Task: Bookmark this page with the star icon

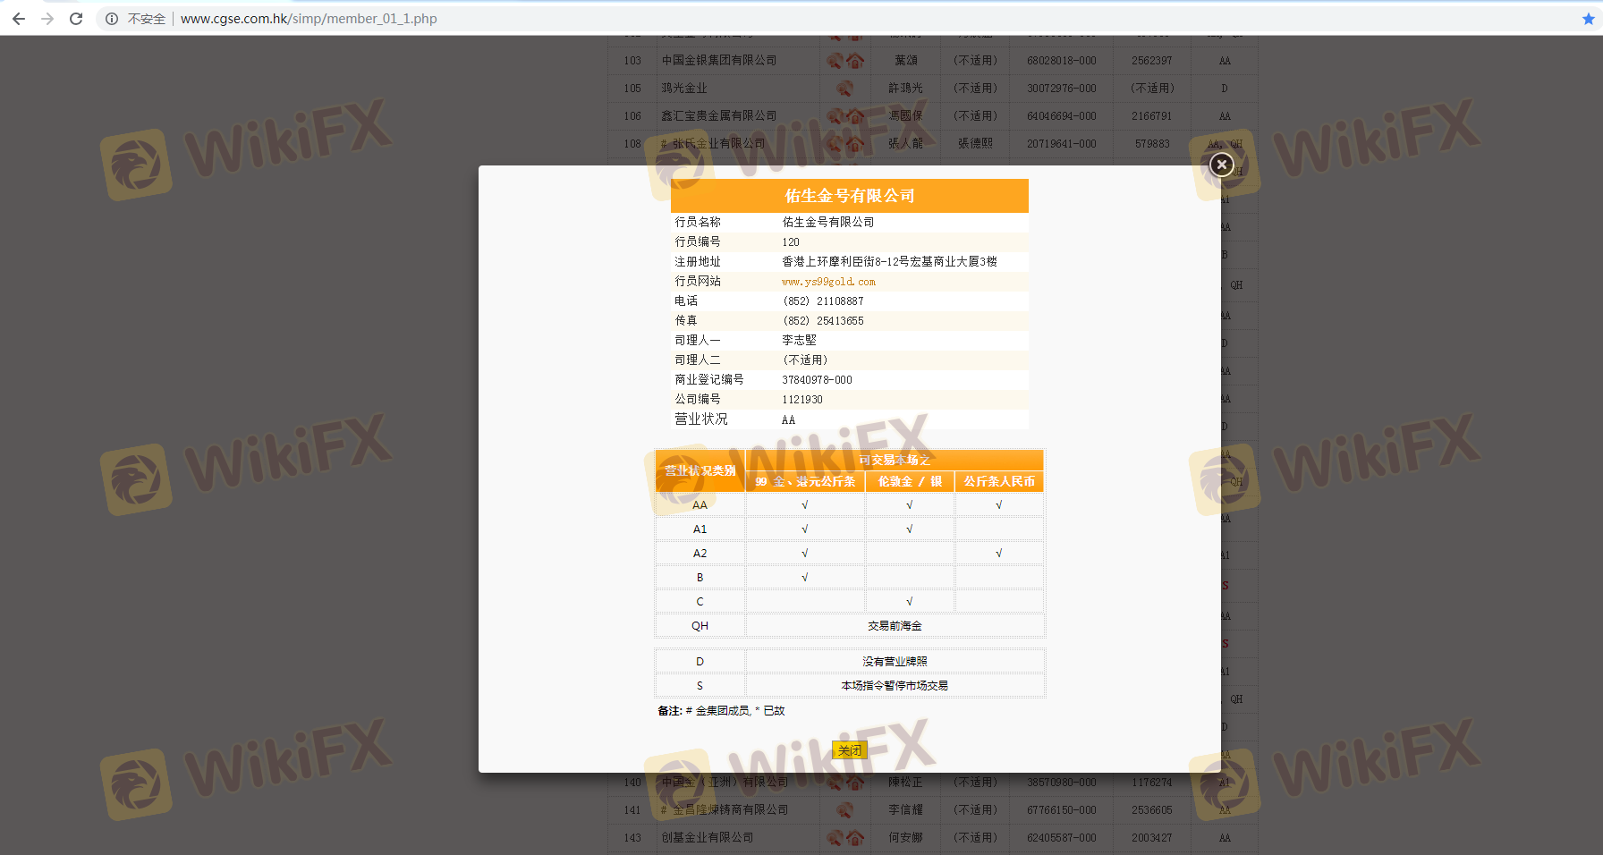Action: (1588, 19)
